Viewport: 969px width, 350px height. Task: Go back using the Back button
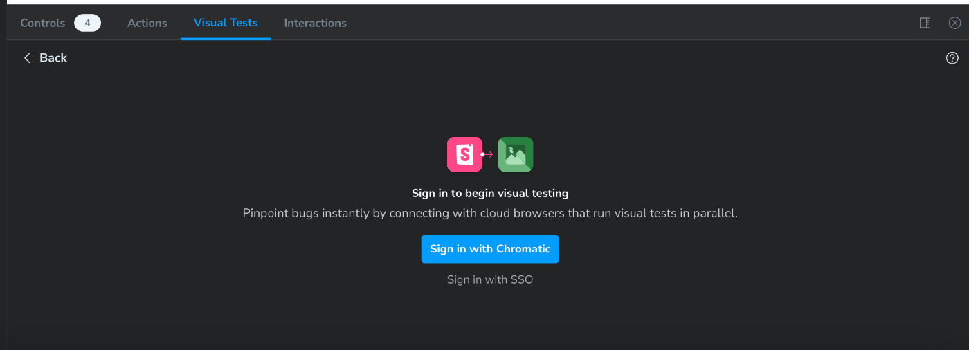point(45,58)
